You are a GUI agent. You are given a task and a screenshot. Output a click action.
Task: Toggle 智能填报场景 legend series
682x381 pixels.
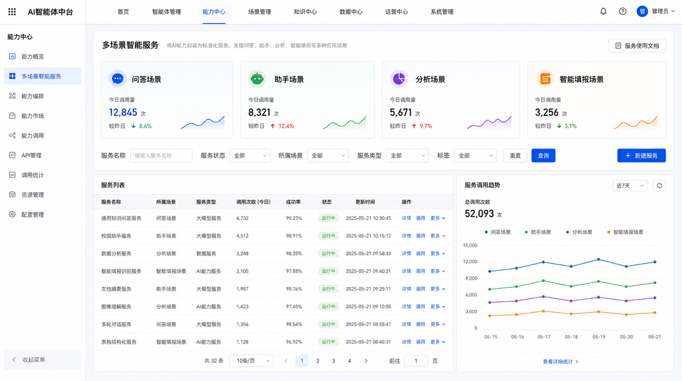(625, 232)
